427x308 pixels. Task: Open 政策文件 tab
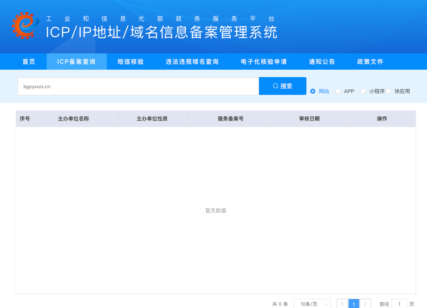(370, 62)
